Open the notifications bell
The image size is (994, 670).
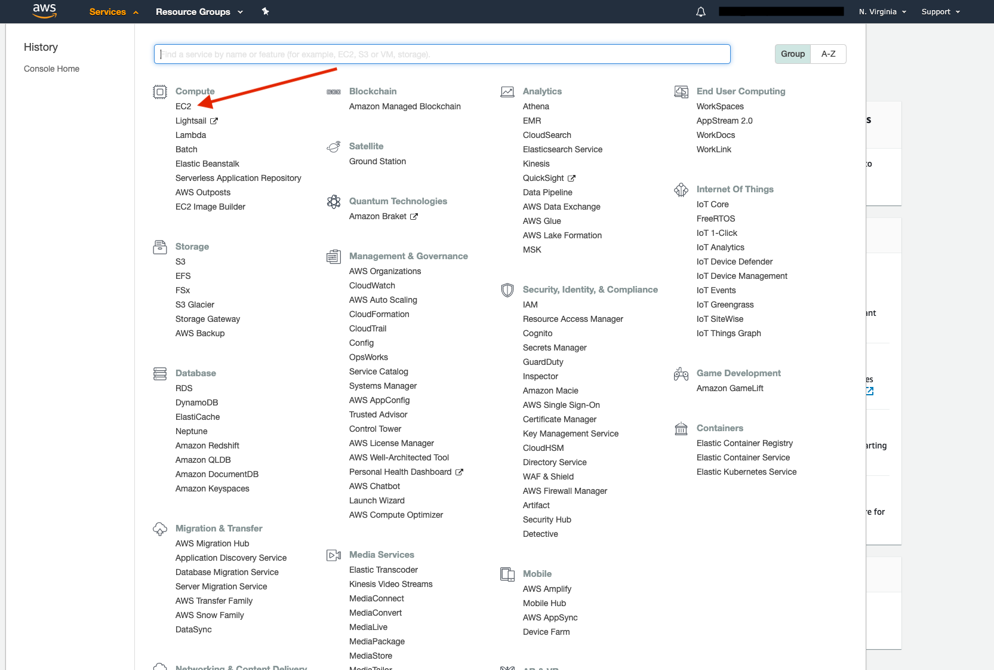(701, 12)
